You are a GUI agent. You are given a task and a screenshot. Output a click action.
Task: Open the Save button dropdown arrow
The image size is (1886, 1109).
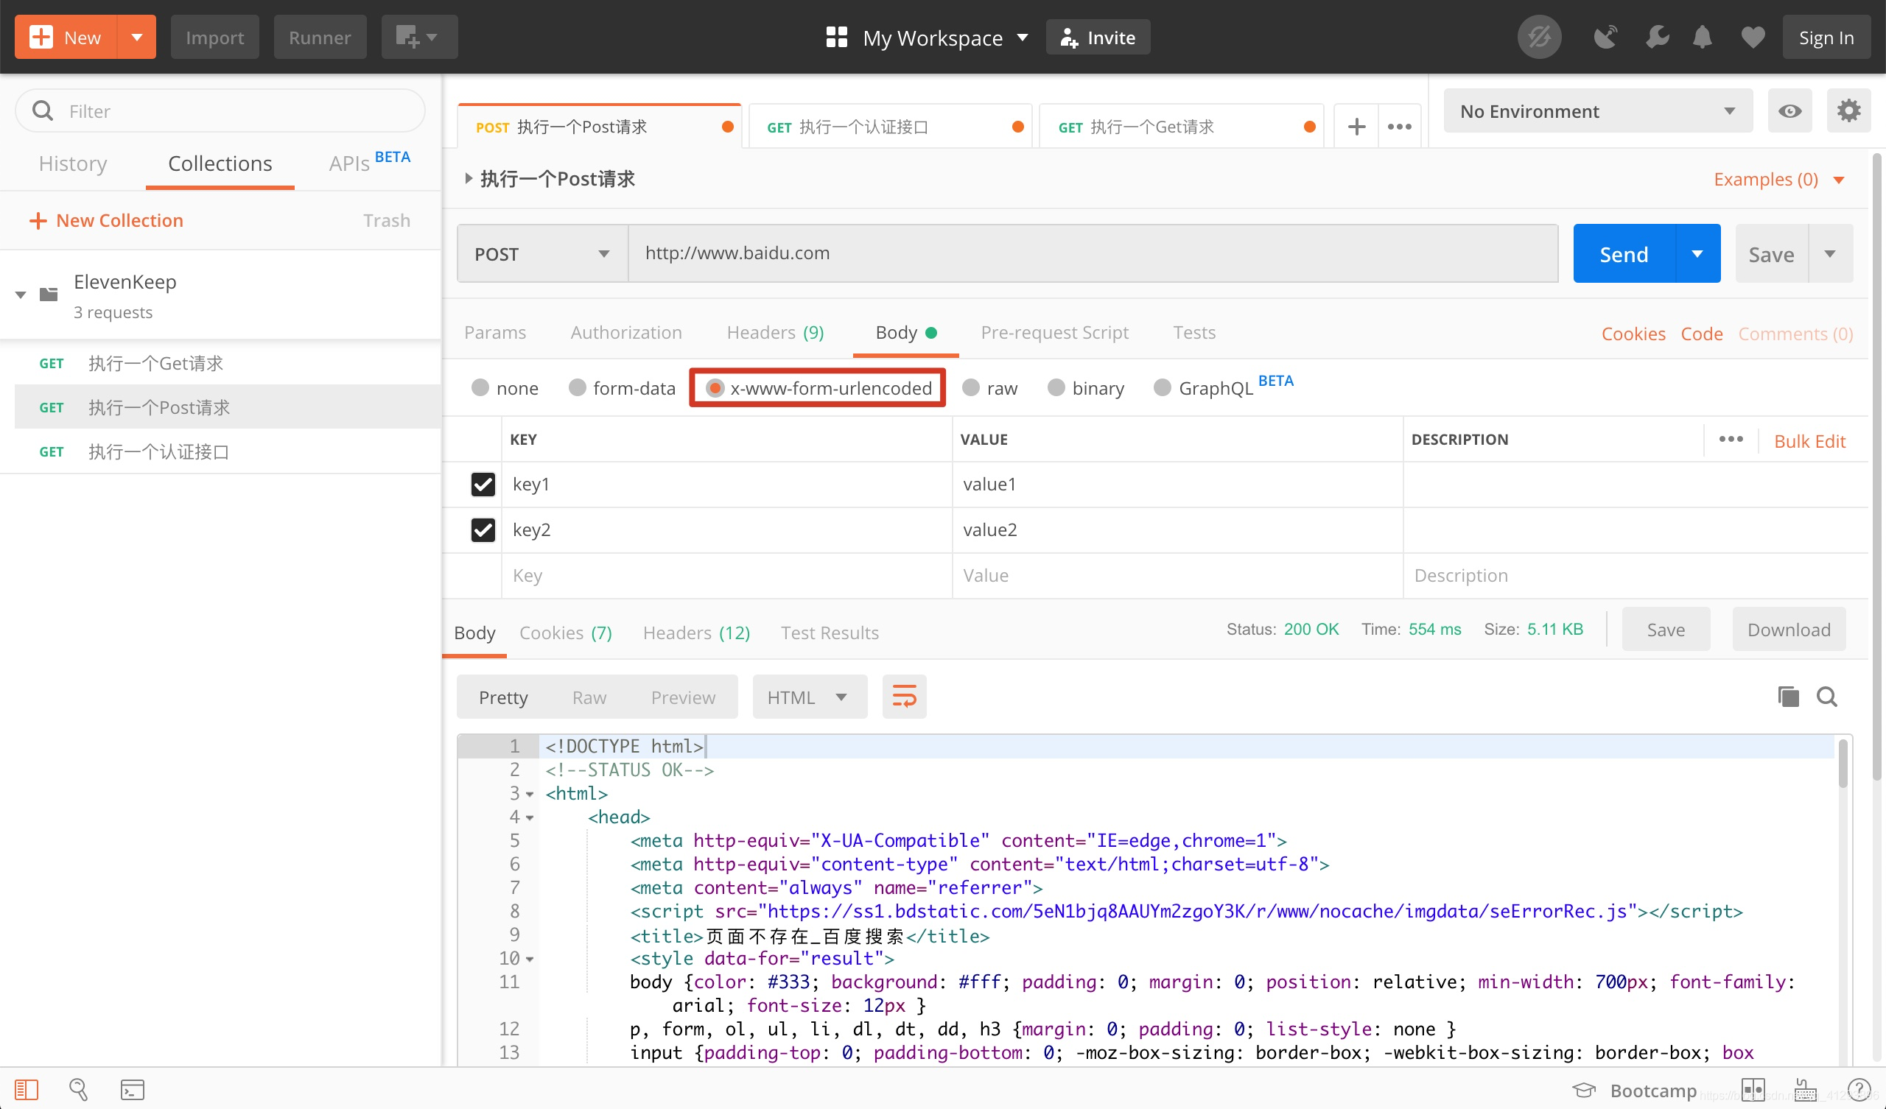(1830, 253)
